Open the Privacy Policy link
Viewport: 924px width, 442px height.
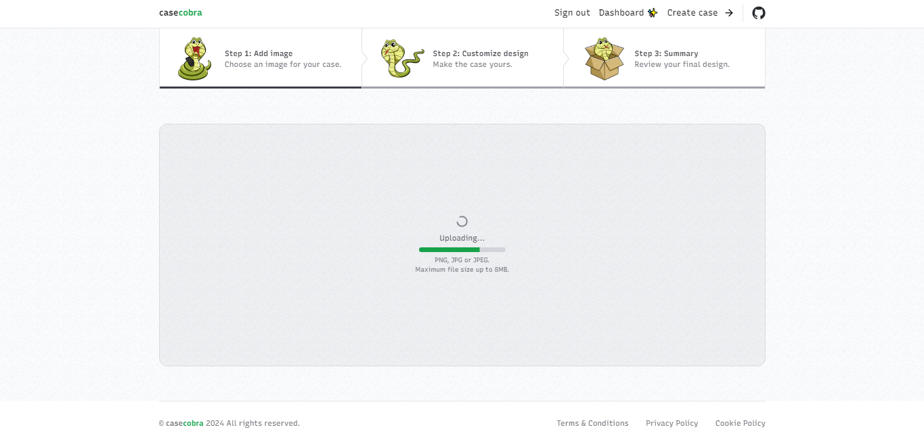pyautogui.click(x=672, y=423)
